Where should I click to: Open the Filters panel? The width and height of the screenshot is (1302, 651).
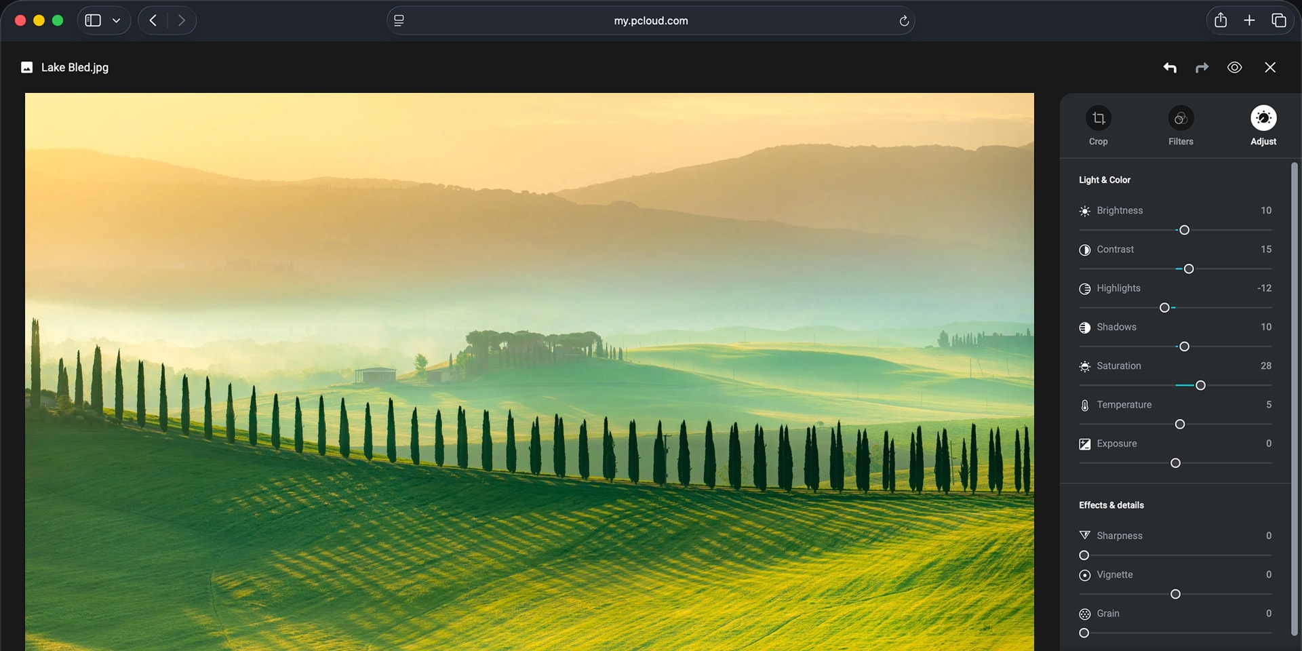click(x=1180, y=125)
